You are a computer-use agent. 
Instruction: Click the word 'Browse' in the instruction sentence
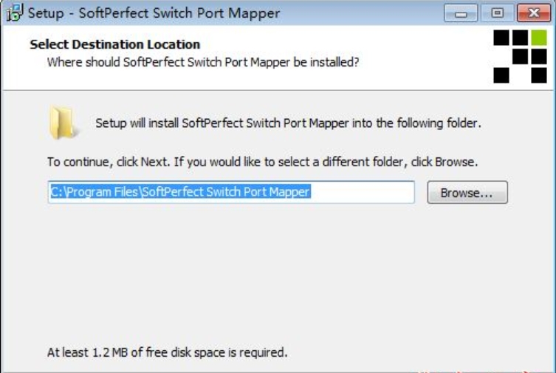[x=455, y=162]
